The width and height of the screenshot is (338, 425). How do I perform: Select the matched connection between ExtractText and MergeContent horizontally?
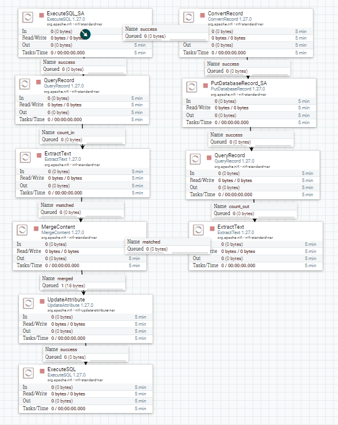tap(168, 245)
